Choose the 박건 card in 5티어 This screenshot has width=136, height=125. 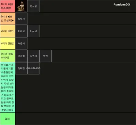point(46,56)
